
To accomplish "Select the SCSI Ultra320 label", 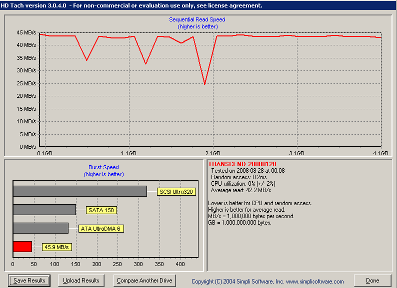I will 176,192.
